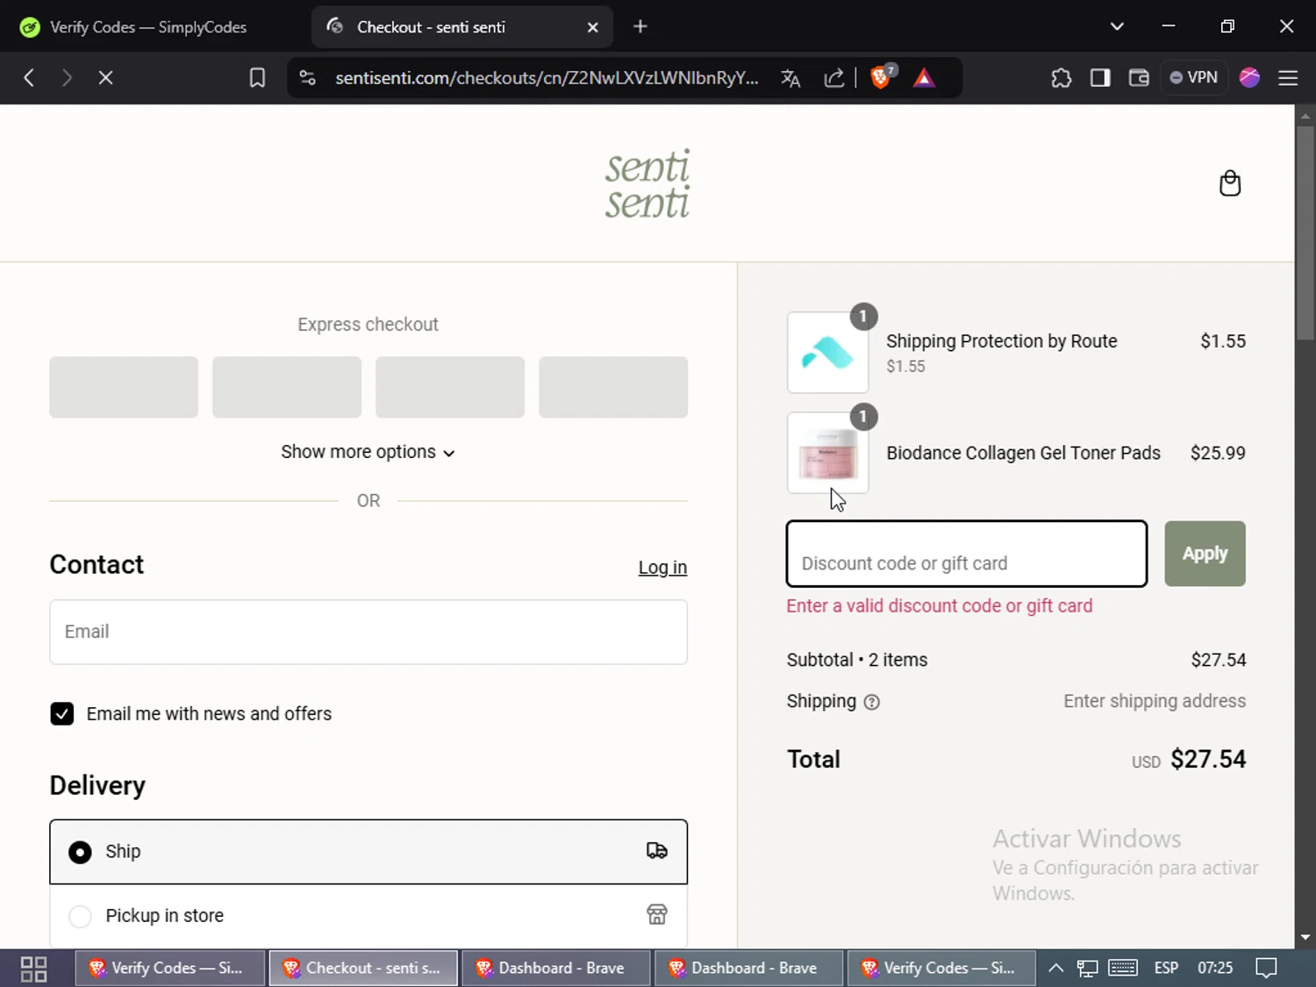Click the page vertical scrollbar
The width and height of the screenshot is (1316, 987).
pos(1305,232)
